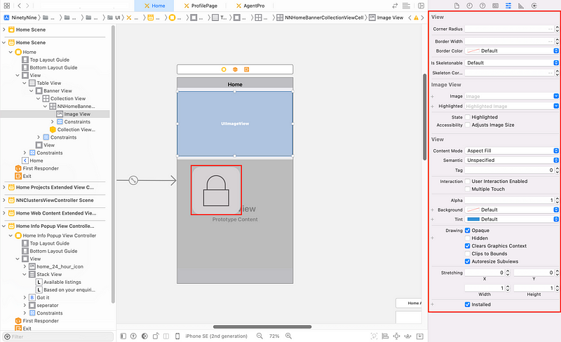Open the Identity inspector
Viewport: 561px width, 342px height.
494,6
